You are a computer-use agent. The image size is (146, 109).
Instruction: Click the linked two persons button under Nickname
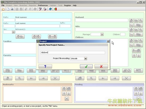point(53,36)
